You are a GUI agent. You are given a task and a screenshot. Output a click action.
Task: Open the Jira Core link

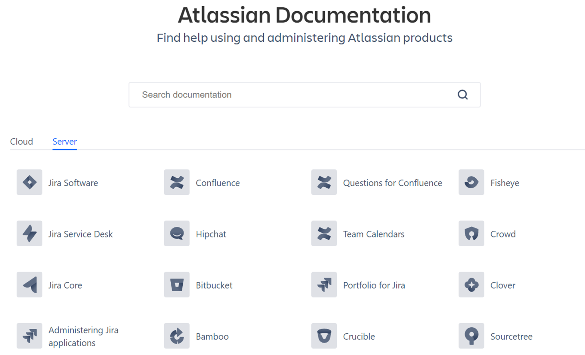pyautogui.click(x=65, y=285)
